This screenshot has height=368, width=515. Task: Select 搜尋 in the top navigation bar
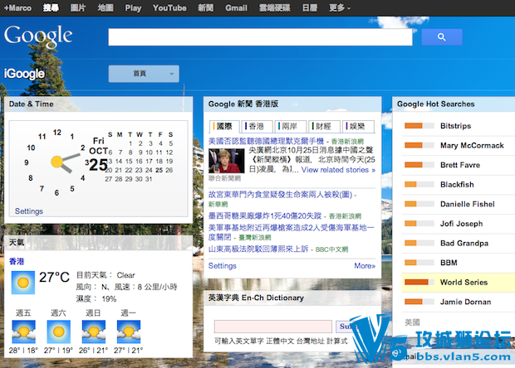(x=51, y=7)
